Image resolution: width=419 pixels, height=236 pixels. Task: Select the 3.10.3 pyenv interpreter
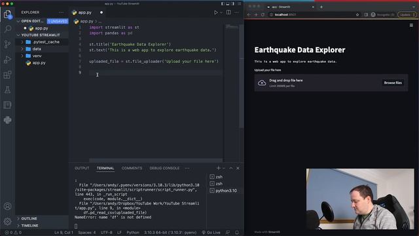coord(170,233)
